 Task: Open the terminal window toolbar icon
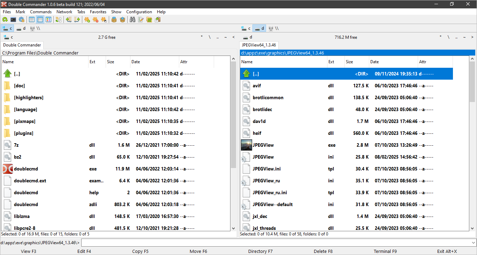coord(13,20)
